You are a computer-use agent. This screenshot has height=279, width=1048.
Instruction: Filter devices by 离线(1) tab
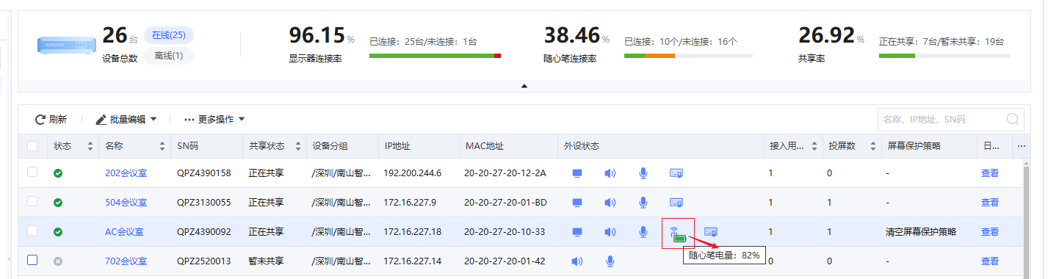pos(168,56)
